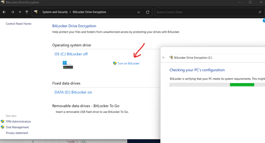Click 'Checking your PC's configuration' heading
The image size is (265, 143).
197,70
